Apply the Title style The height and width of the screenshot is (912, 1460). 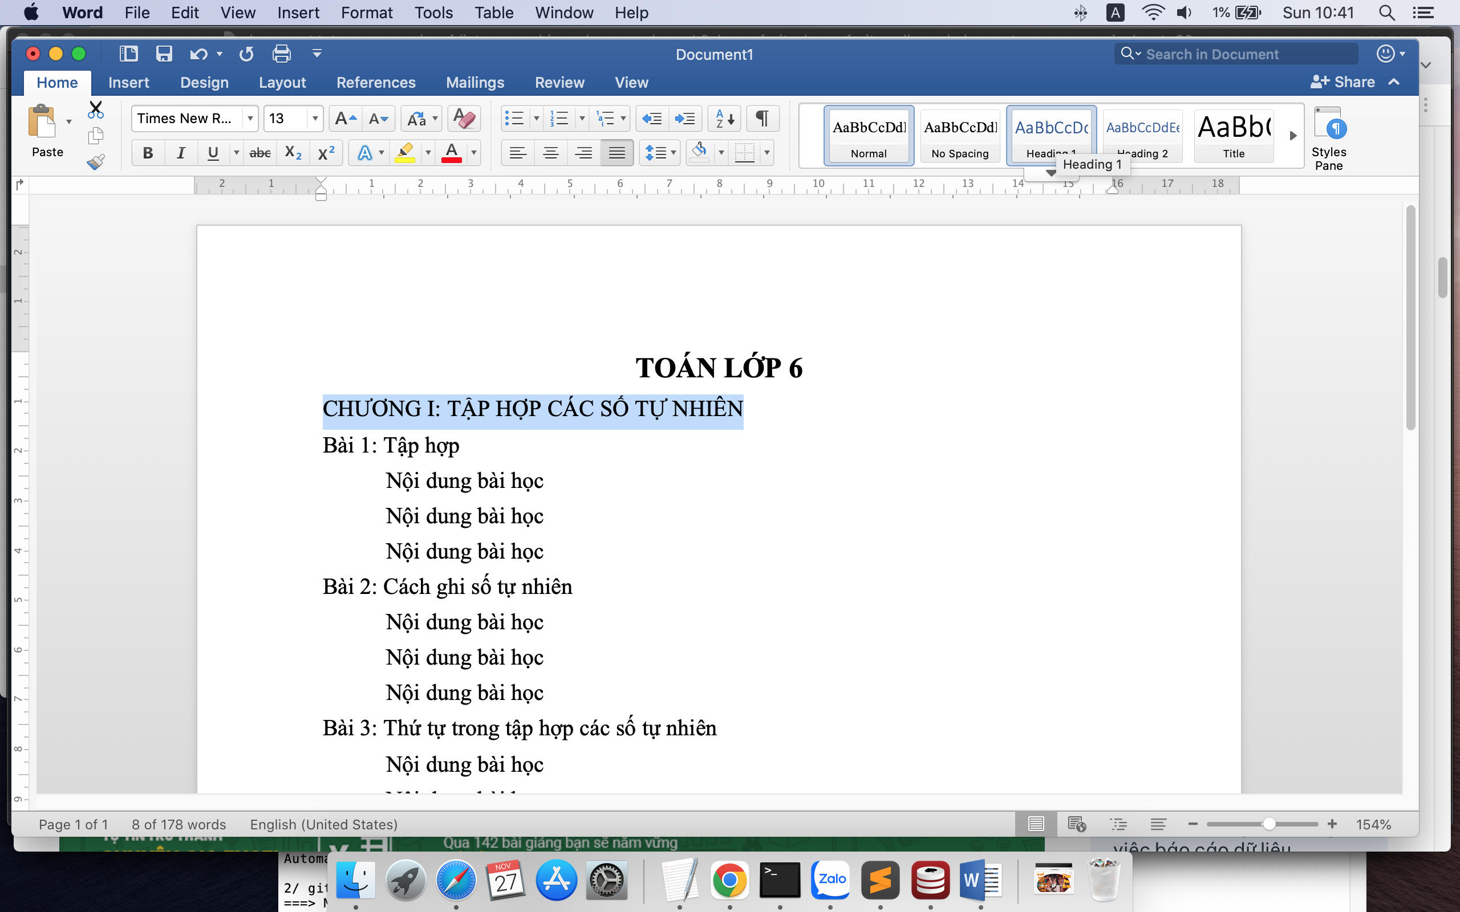pyautogui.click(x=1234, y=135)
